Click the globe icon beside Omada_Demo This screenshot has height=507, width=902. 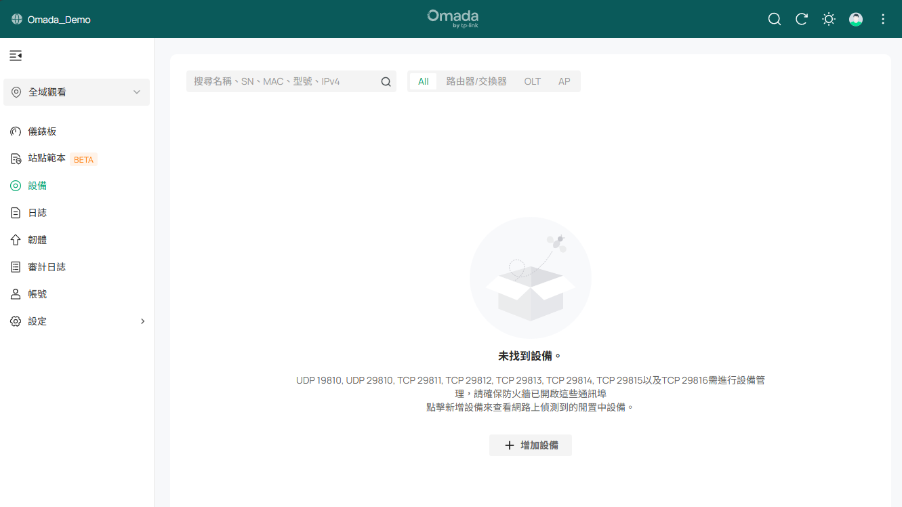[x=17, y=20]
